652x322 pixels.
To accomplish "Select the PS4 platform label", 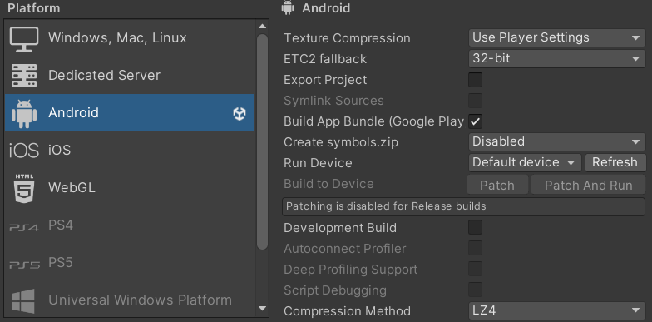I will [61, 225].
